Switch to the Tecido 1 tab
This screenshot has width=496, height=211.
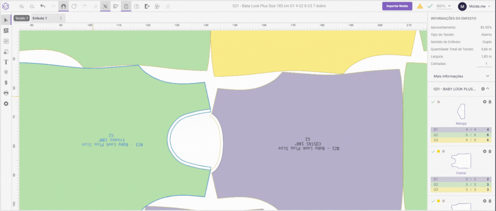tap(21, 18)
